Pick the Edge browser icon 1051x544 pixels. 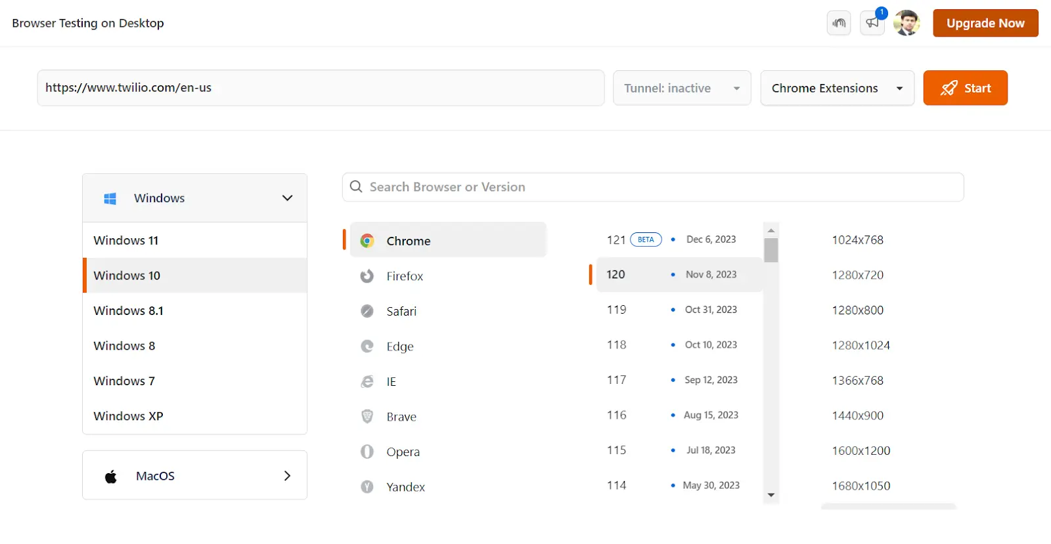pyautogui.click(x=367, y=346)
